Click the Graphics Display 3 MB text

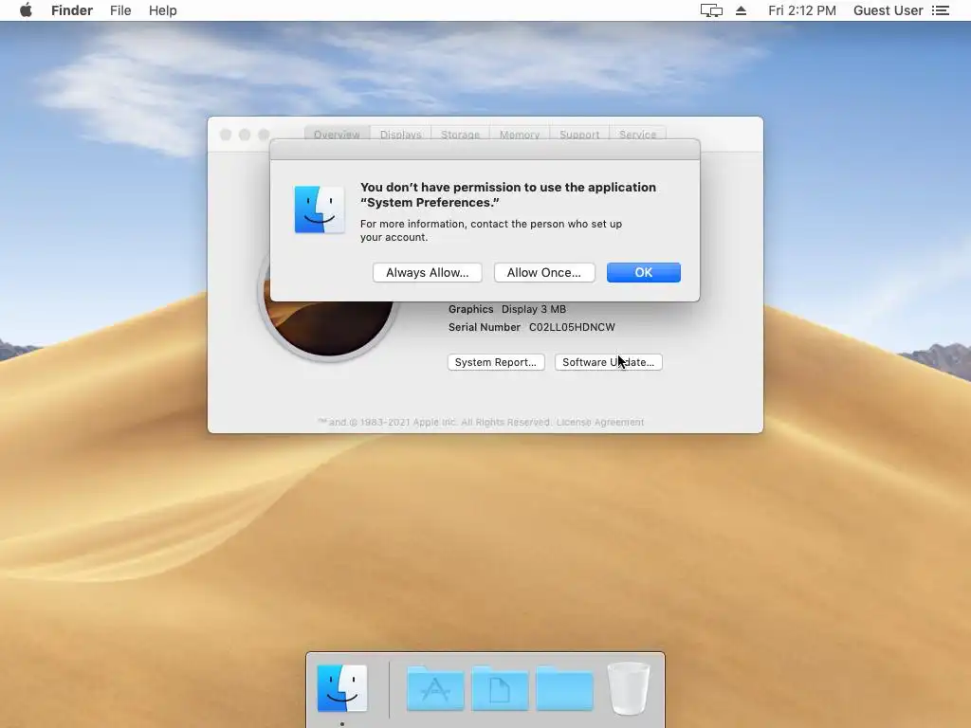(x=507, y=309)
